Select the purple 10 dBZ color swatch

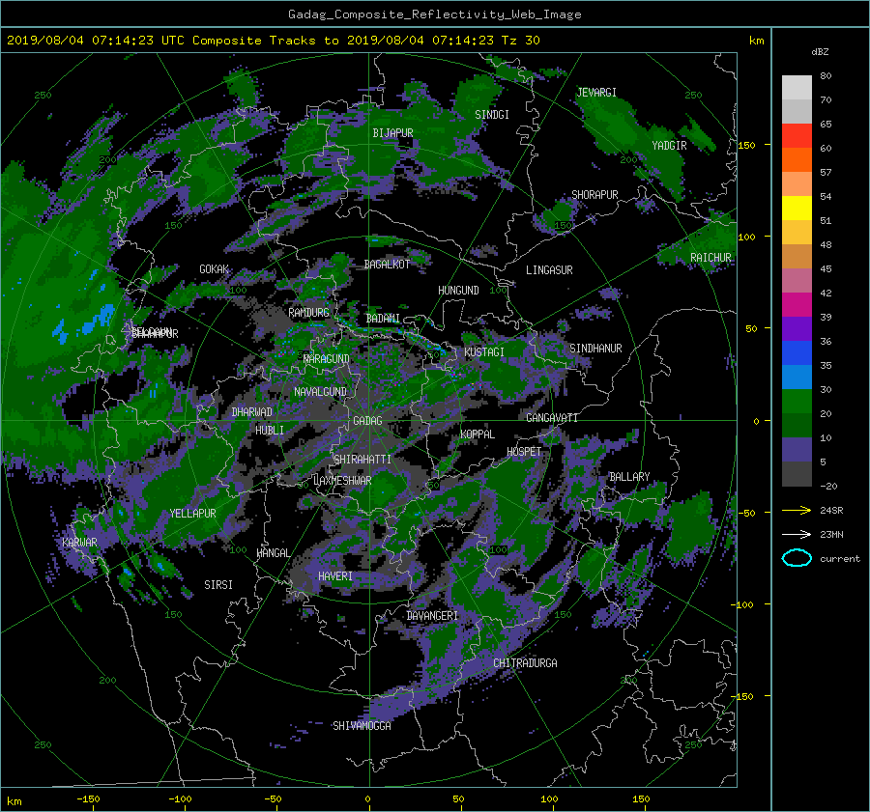797,449
